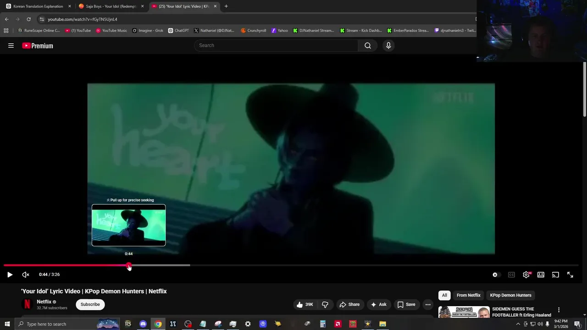Screen dimensions: 587x330
Task: Play the paused video
Action: pyautogui.click(x=10, y=275)
